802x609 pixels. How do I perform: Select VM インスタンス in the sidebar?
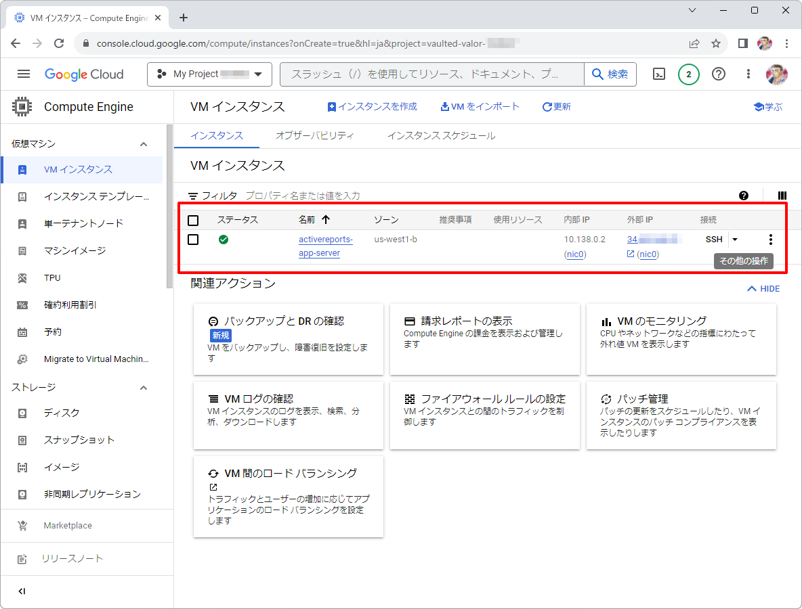click(82, 170)
